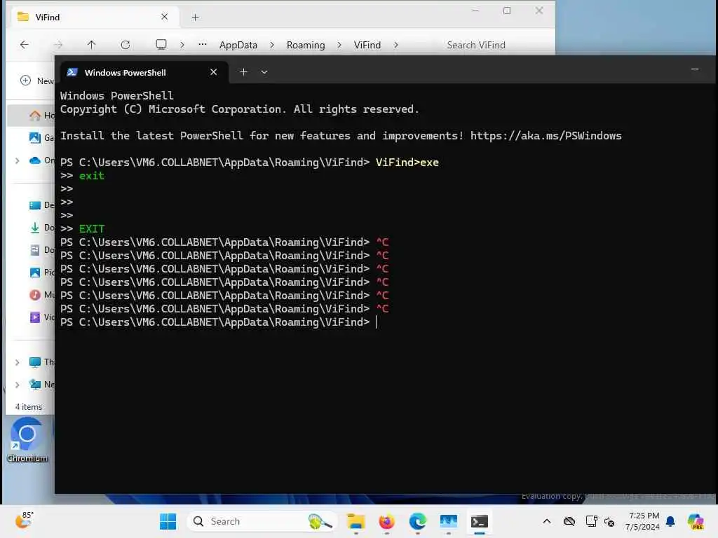718x538 pixels.
Task: Open terminal profile dropdown menu
Action: [x=264, y=72]
